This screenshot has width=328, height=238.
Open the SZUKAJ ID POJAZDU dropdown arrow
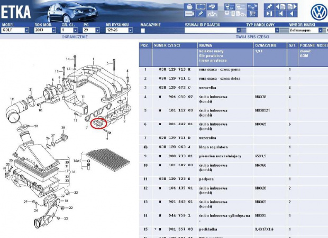point(239,30)
